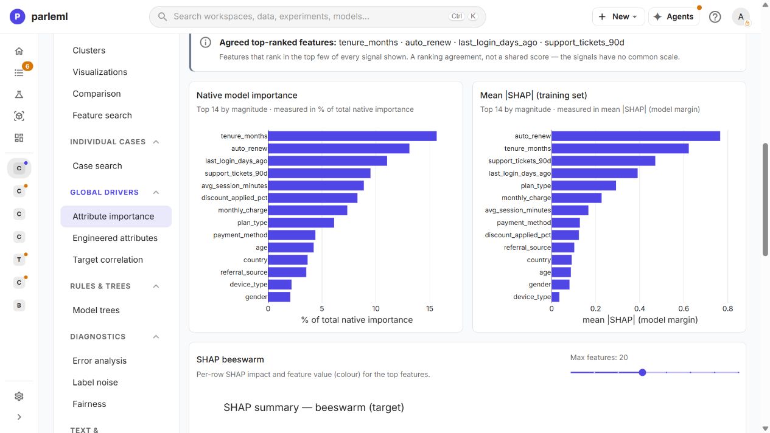Open the settings gear icon
Image resolution: width=770 pixels, height=433 pixels.
19,397
